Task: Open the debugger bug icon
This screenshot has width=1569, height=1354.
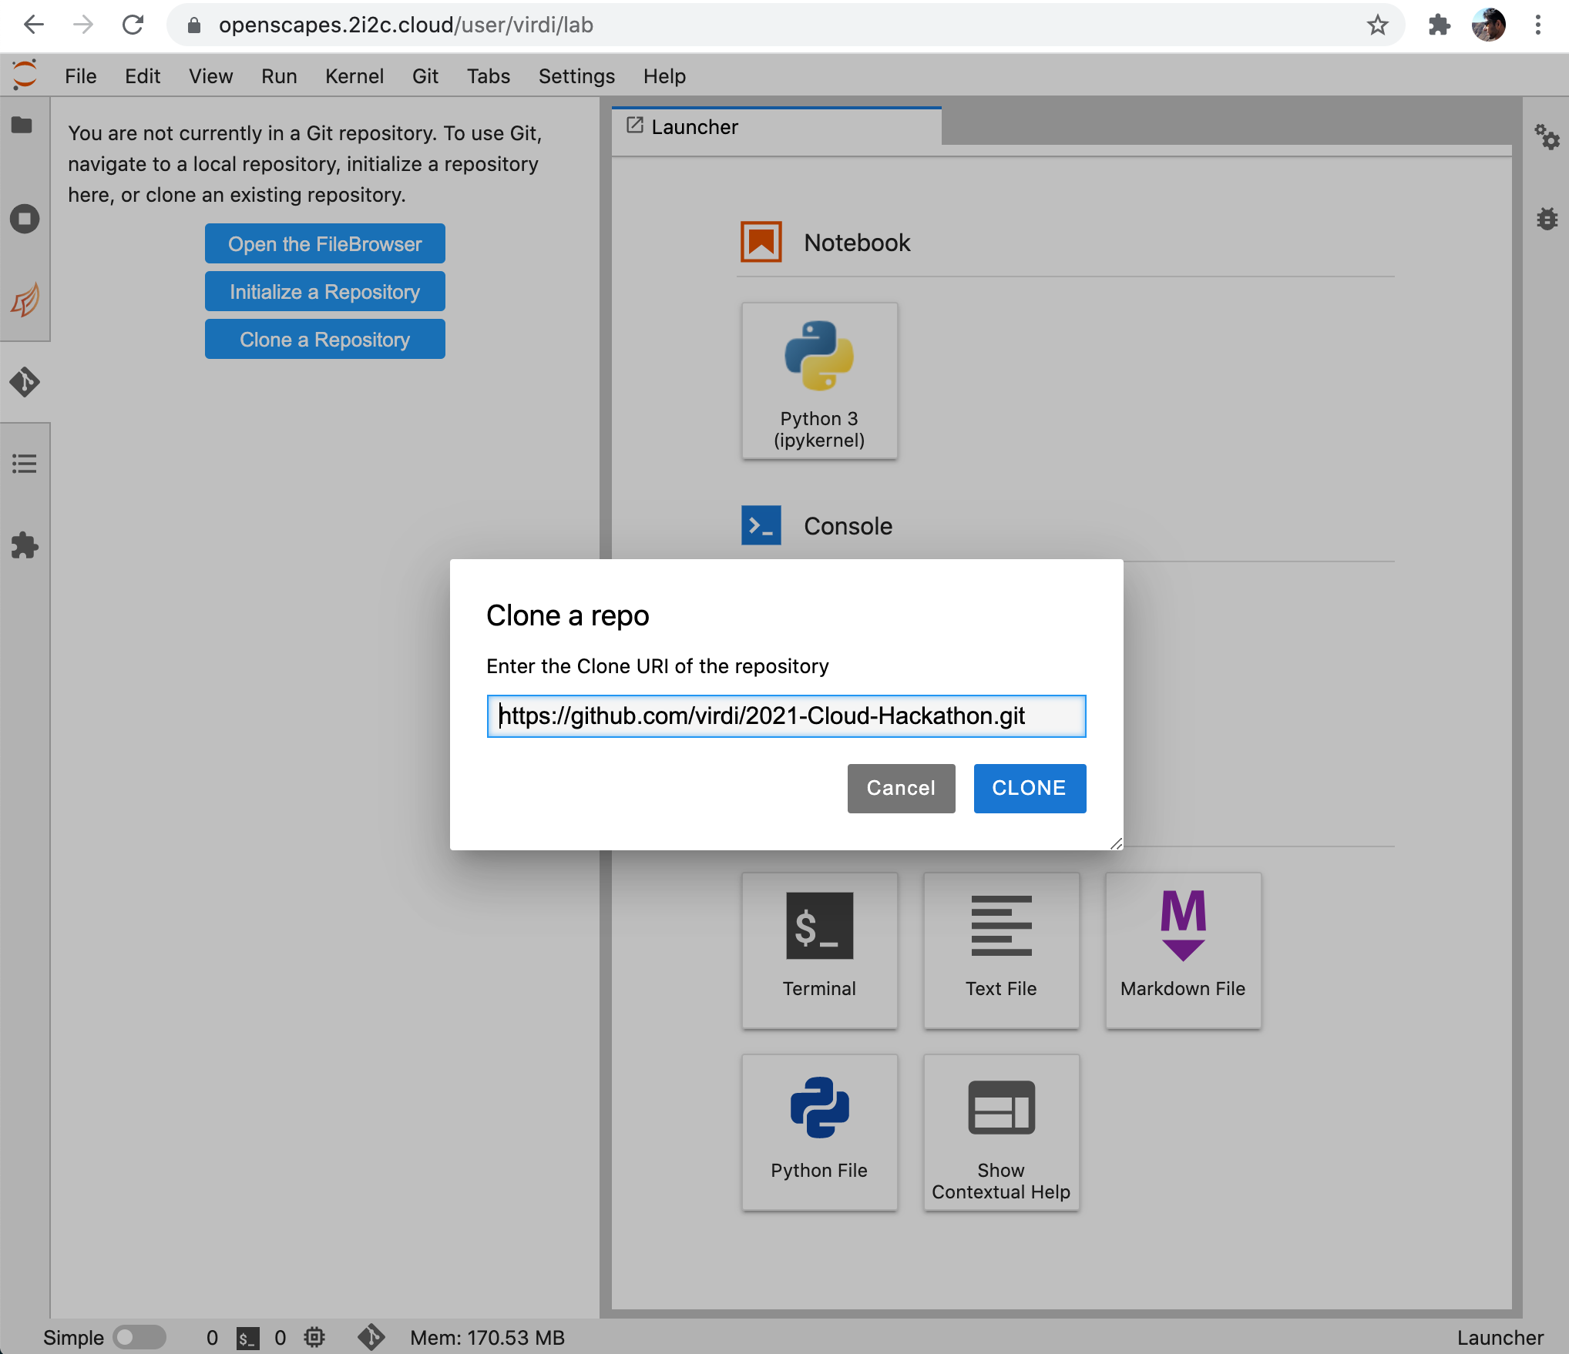Action: pos(1546,219)
